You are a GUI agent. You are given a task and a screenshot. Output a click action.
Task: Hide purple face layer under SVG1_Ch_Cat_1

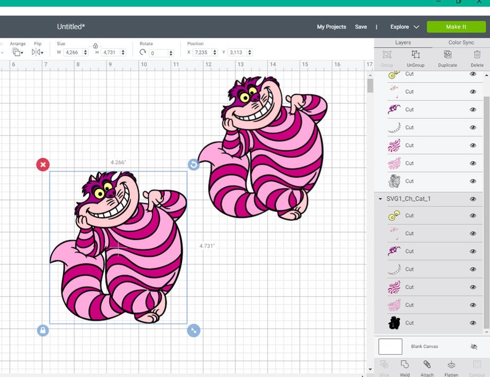(473, 251)
